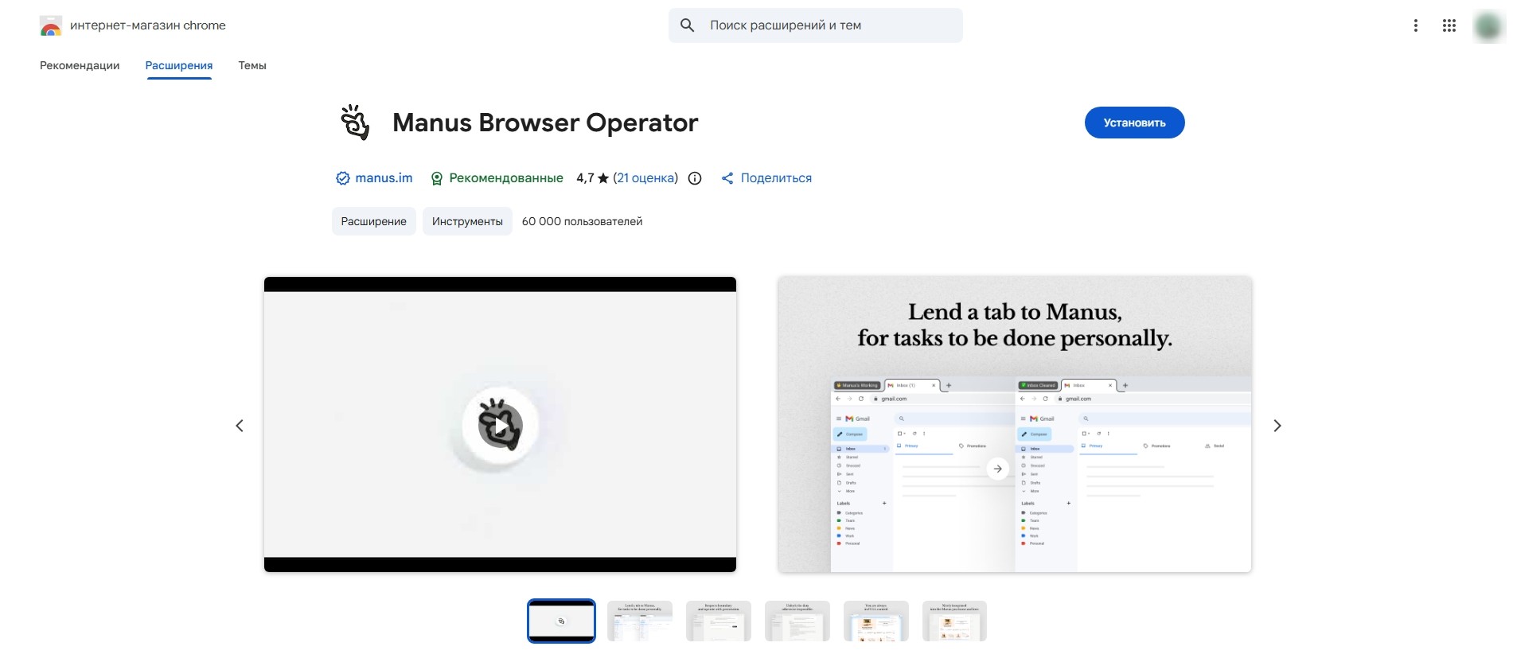Select the second carousel thumbnail

tap(640, 621)
